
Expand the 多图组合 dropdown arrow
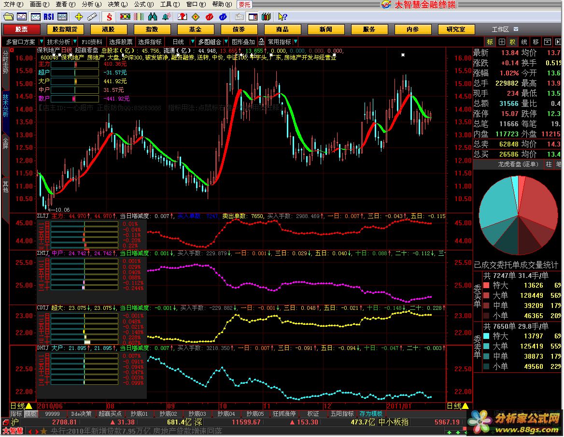tap(226, 42)
